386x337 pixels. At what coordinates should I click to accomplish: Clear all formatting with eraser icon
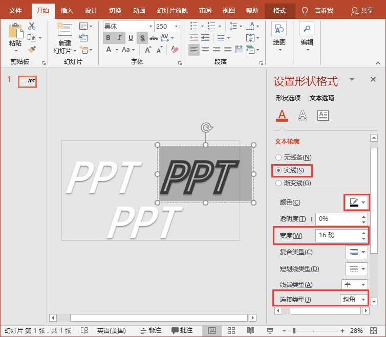175,50
